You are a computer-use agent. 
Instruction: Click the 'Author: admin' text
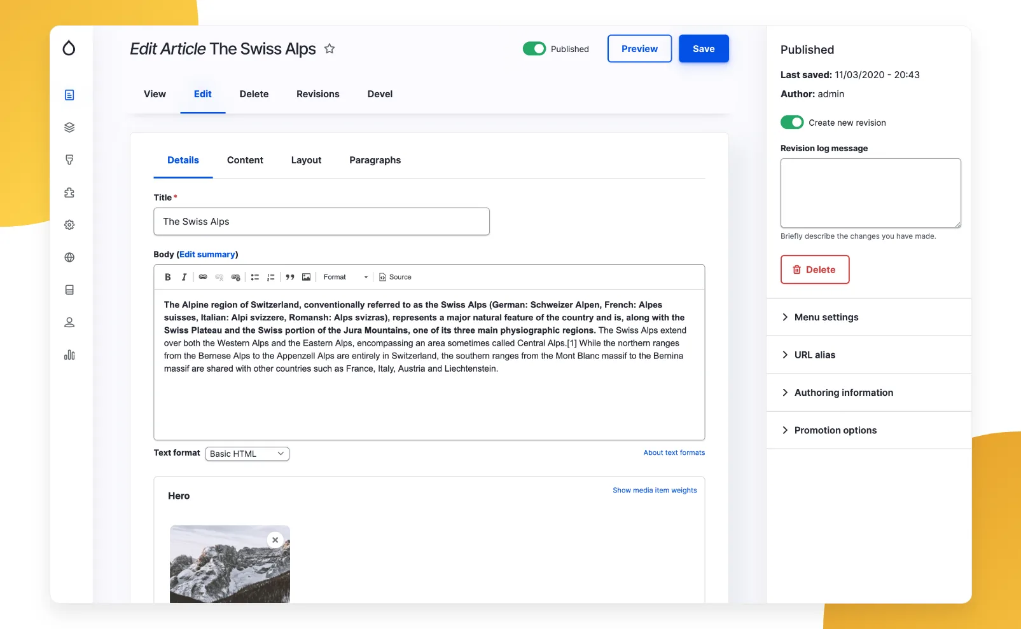point(812,94)
